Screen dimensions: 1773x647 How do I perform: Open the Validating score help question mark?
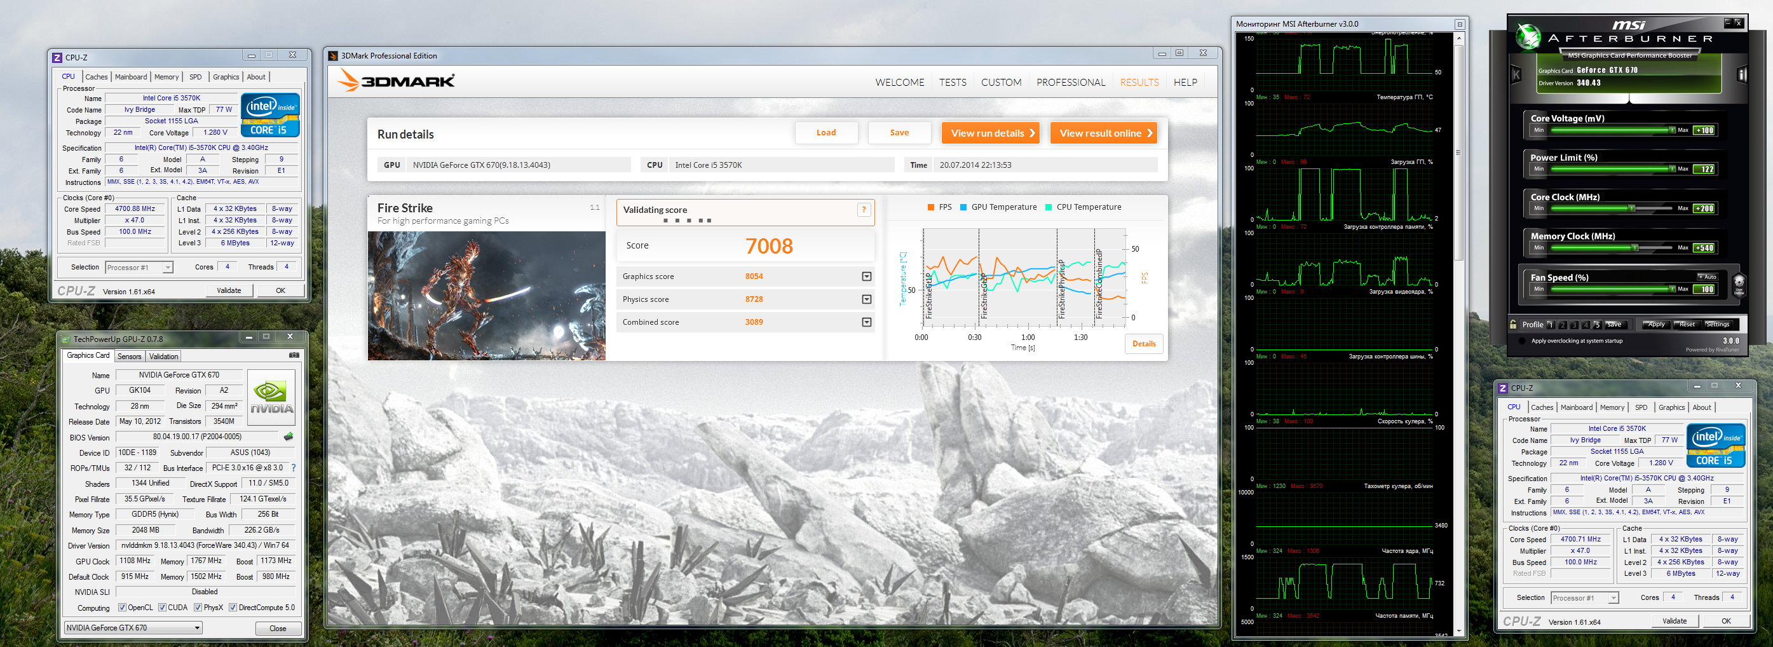[864, 210]
